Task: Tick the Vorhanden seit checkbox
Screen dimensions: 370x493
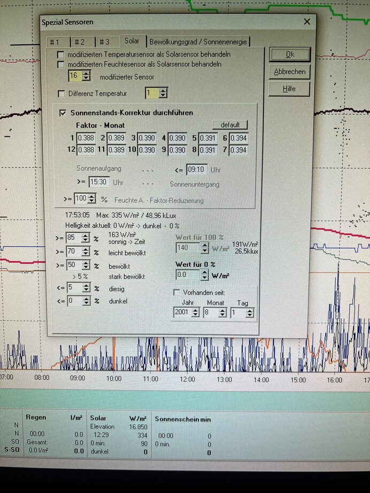Action: [176, 293]
